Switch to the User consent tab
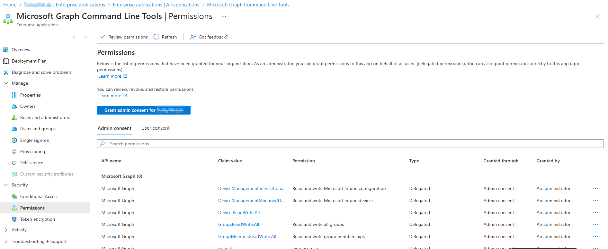Viewport: 608px width, 249px height. 155,128
